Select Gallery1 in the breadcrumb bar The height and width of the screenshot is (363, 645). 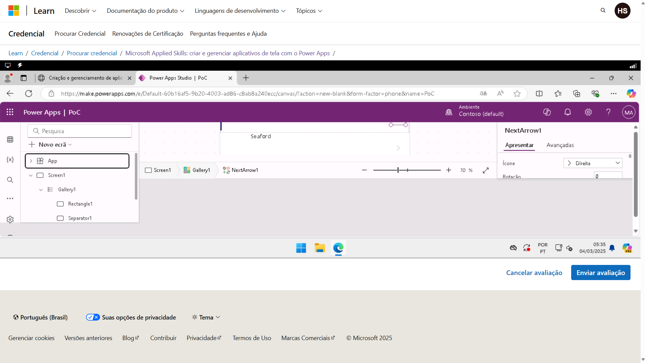[x=197, y=170]
